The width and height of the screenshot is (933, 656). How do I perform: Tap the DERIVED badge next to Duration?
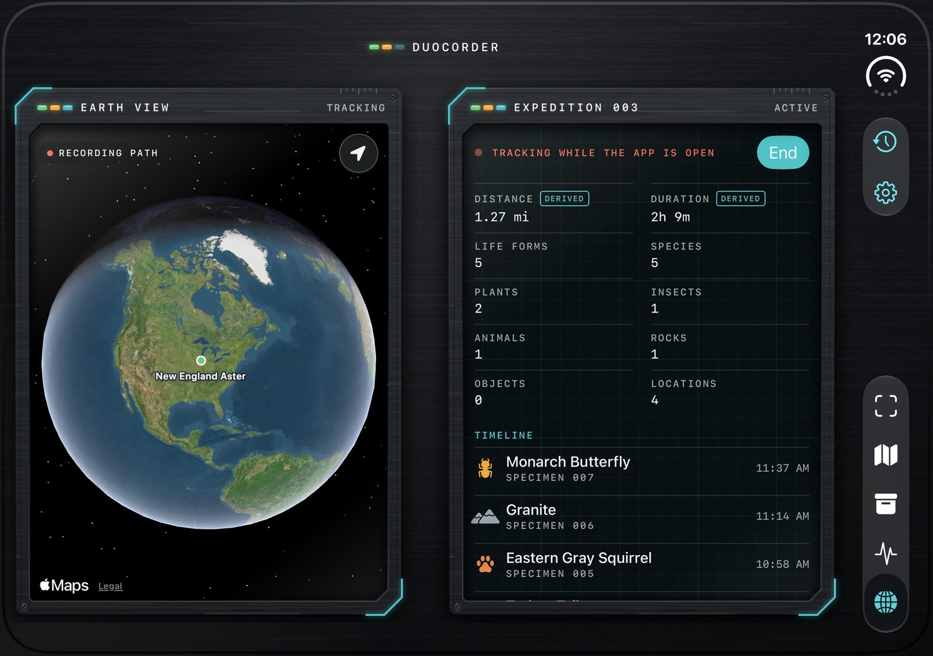point(741,199)
